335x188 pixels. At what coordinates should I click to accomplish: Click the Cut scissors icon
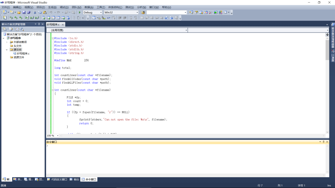(35, 12)
